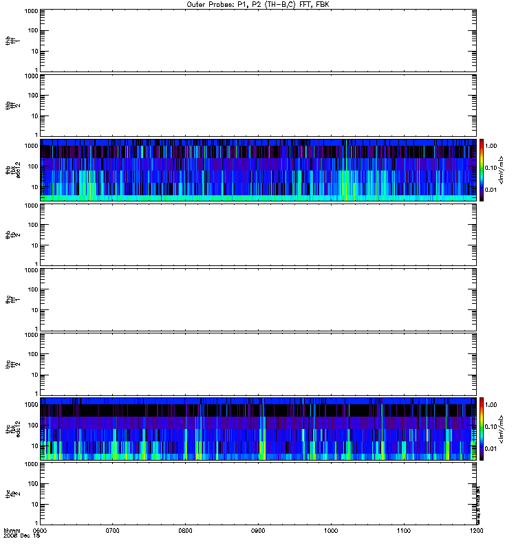Click the "0.10" label on thb color bar
The height and width of the screenshot is (550, 516).
point(491,168)
